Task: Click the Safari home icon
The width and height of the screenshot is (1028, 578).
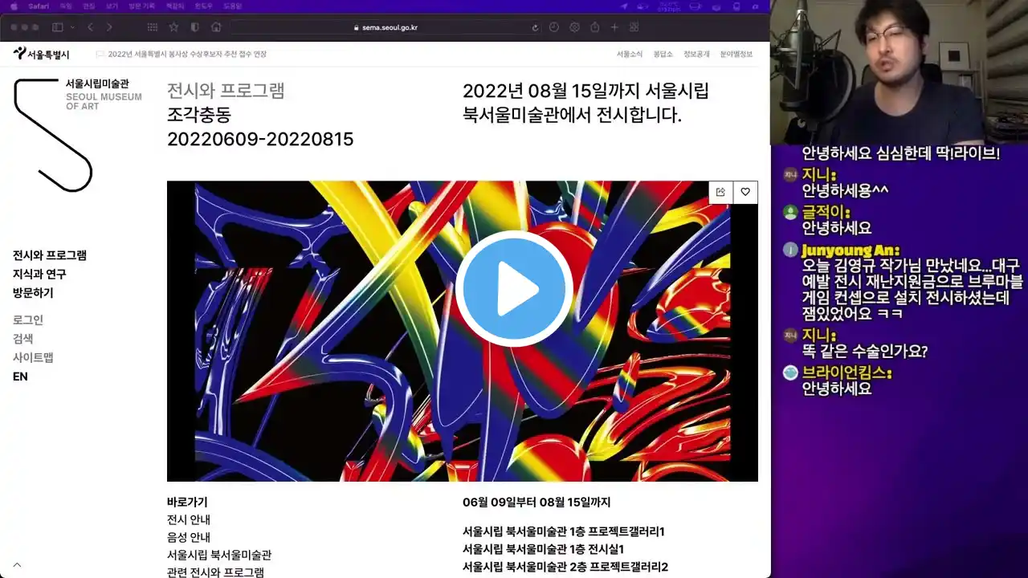Action: pos(216,27)
